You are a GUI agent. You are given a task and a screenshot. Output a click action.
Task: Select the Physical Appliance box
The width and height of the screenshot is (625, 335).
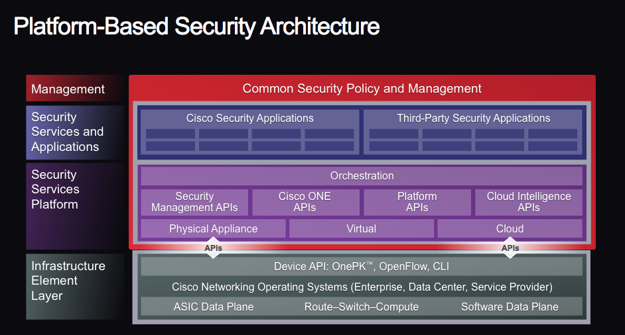tap(213, 228)
